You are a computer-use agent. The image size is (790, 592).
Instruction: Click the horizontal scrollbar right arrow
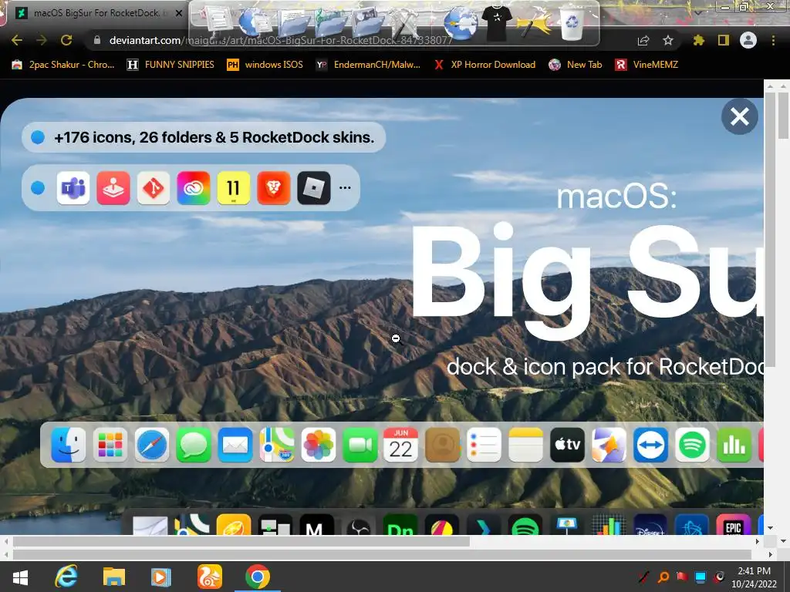758,542
